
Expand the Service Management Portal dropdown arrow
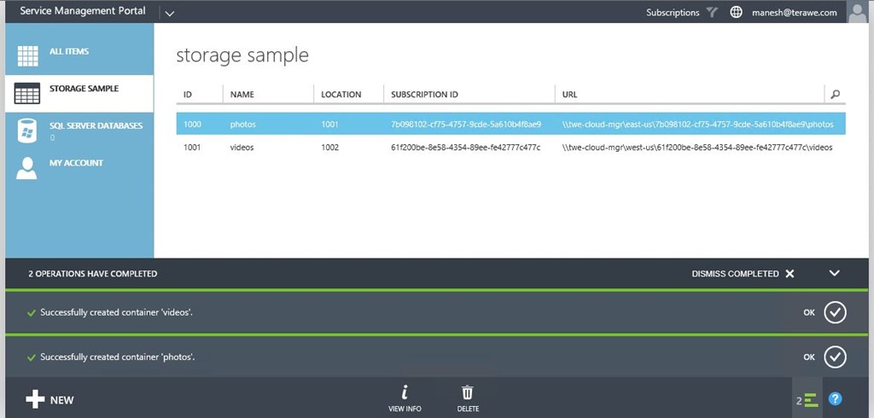pos(169,13)
